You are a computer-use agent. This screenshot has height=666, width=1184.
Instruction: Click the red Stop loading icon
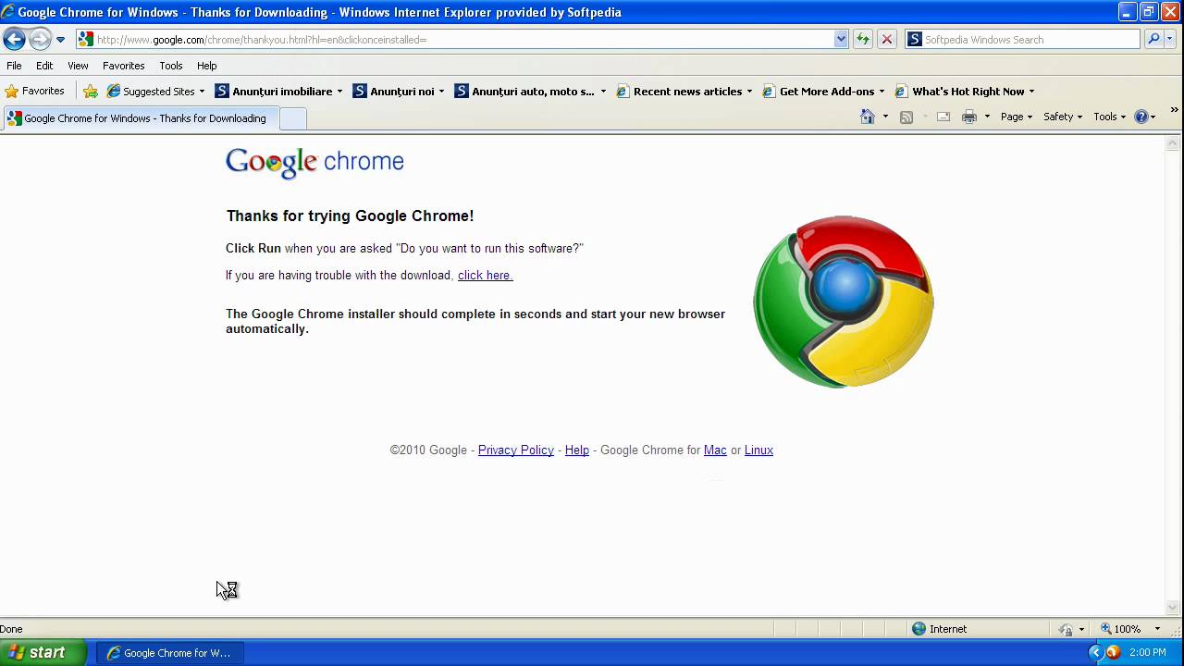pos(886,39)
